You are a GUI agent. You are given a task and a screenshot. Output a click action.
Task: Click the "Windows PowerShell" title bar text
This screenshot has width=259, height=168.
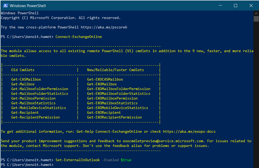tap(28, 6)
